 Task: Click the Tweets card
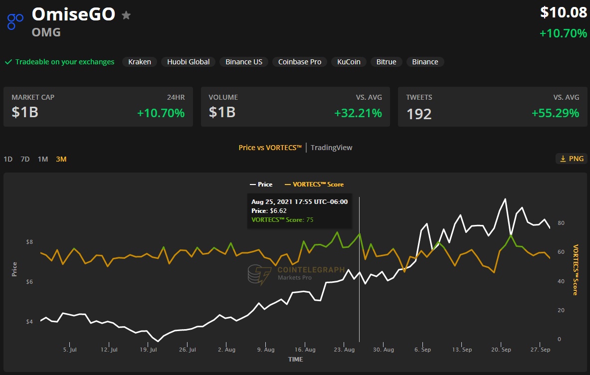coord(493,107)
